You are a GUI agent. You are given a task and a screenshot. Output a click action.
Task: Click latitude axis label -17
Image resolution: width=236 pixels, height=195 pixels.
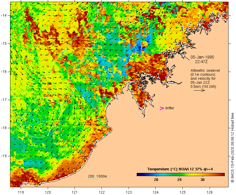[x=4, y=100]
